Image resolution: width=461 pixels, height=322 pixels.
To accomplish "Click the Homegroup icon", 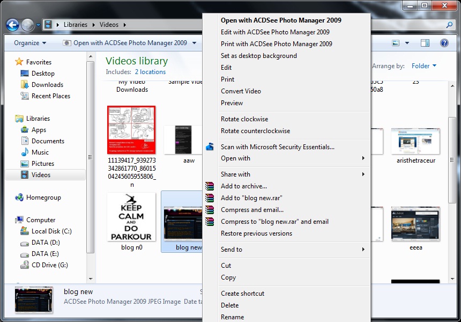I will tap(19, 197).
